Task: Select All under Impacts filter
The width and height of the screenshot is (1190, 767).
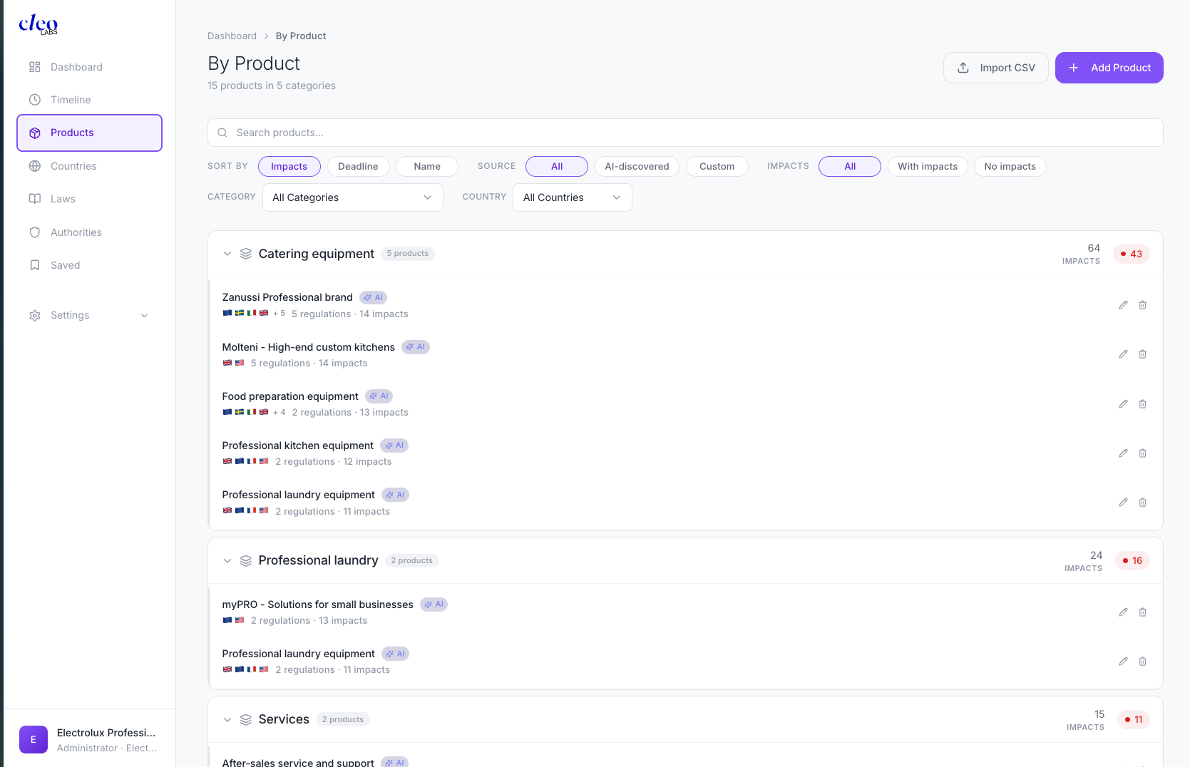Action: (850, 167)
